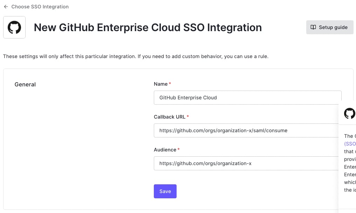Click the GitHub icon in side panel
Viewport: 356px width, 213px height.
(350, 113)
